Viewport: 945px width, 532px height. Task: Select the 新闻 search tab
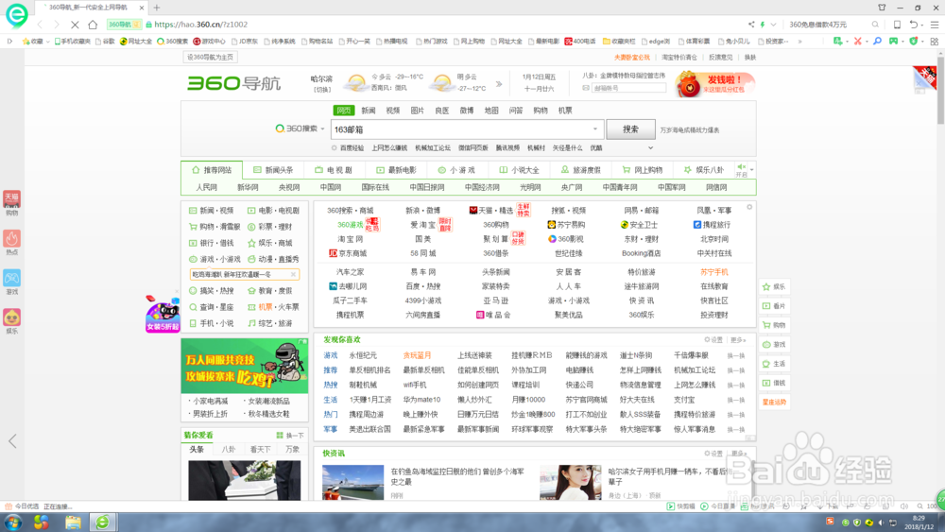point(369,111)
